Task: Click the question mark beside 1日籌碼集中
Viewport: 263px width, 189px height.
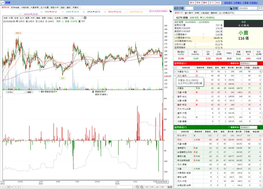Action: (203, 34)
